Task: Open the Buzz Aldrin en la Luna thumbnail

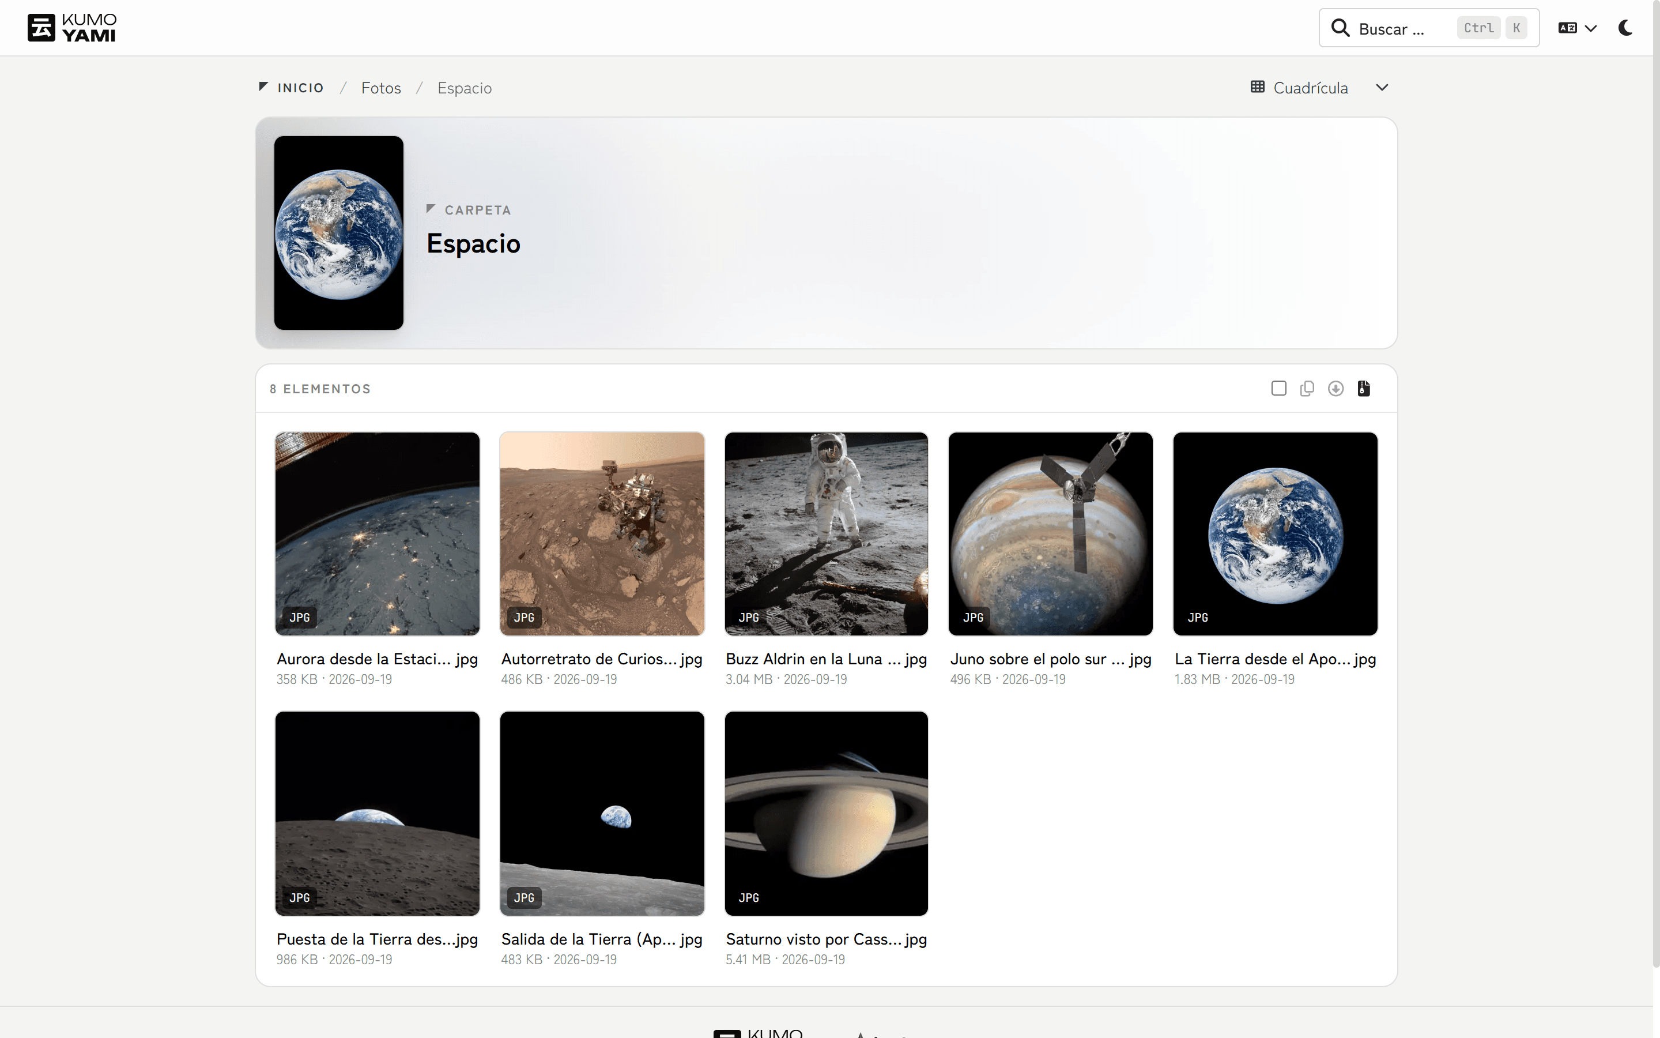Action: [x=827, y=533]
